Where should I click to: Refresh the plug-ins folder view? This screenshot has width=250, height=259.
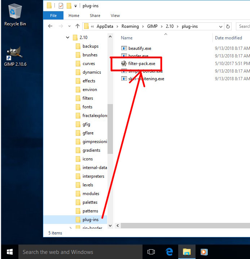pos(228,26)
